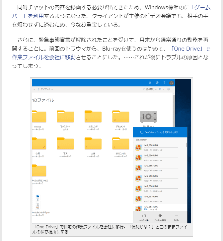Open the Personal Vault safe icon
The height and width of the screenshot is (241, 223).
coord(146,117)
